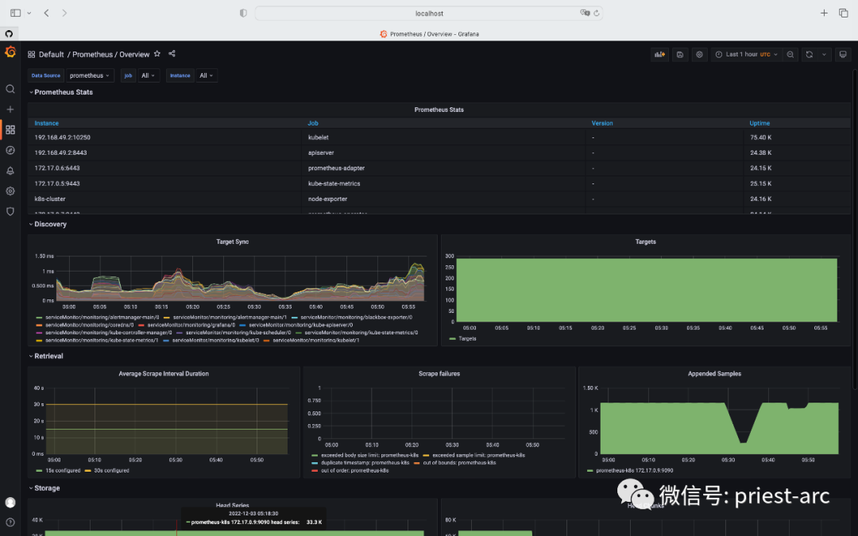Click the browser address bar showing localhost
Screen dimensions: 858x536
[429, 13]
